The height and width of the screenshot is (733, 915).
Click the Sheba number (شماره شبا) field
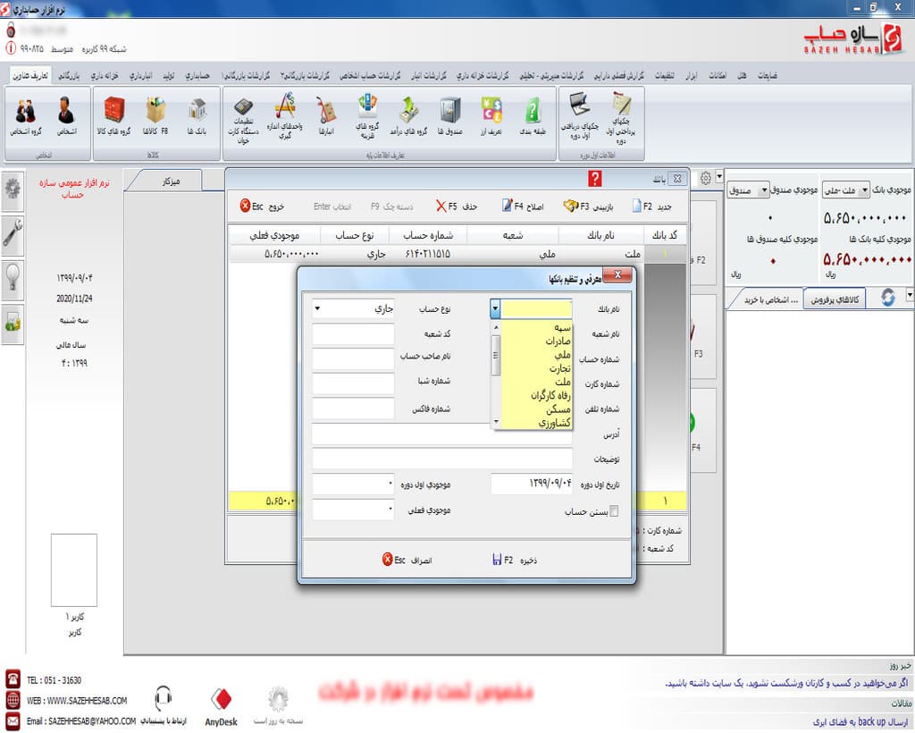pyautogui.click(x=354, y=383)
